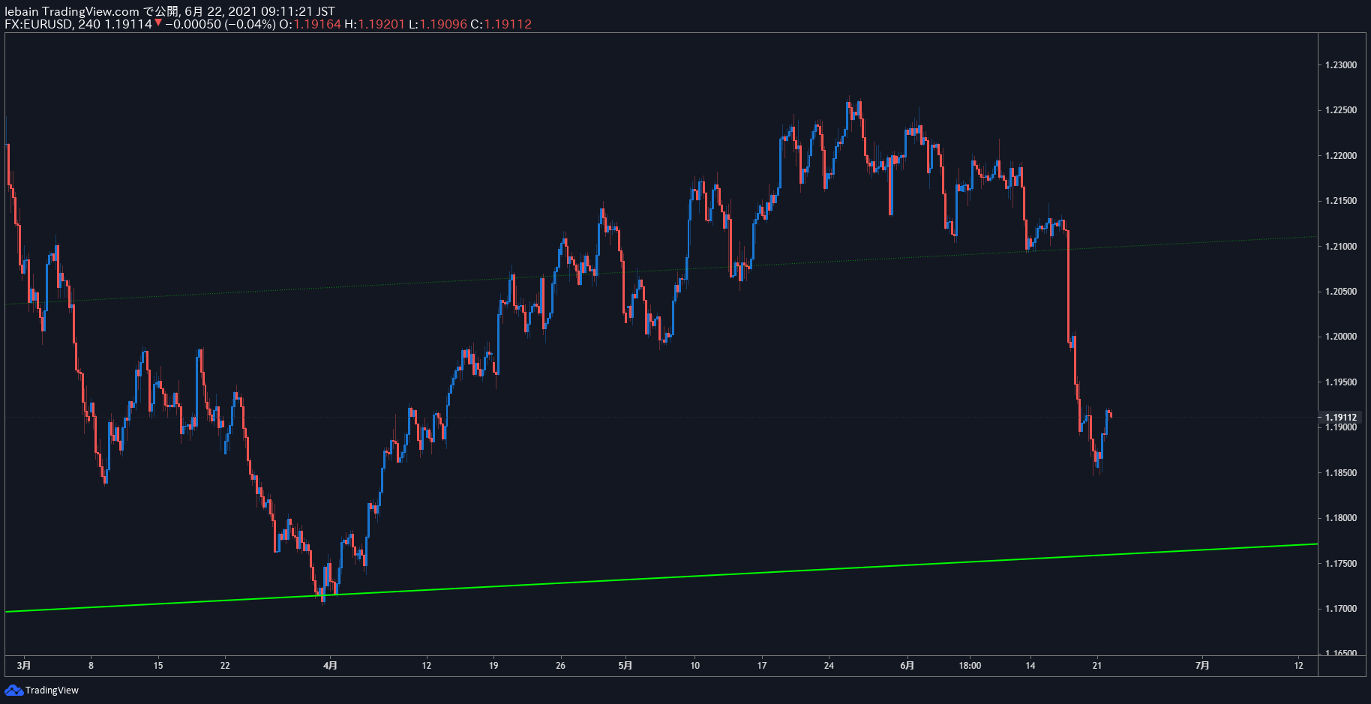Viewport: 1371px width, 704px height.
Task: Click the 1.18500 price axis label
Action: 1341,473
